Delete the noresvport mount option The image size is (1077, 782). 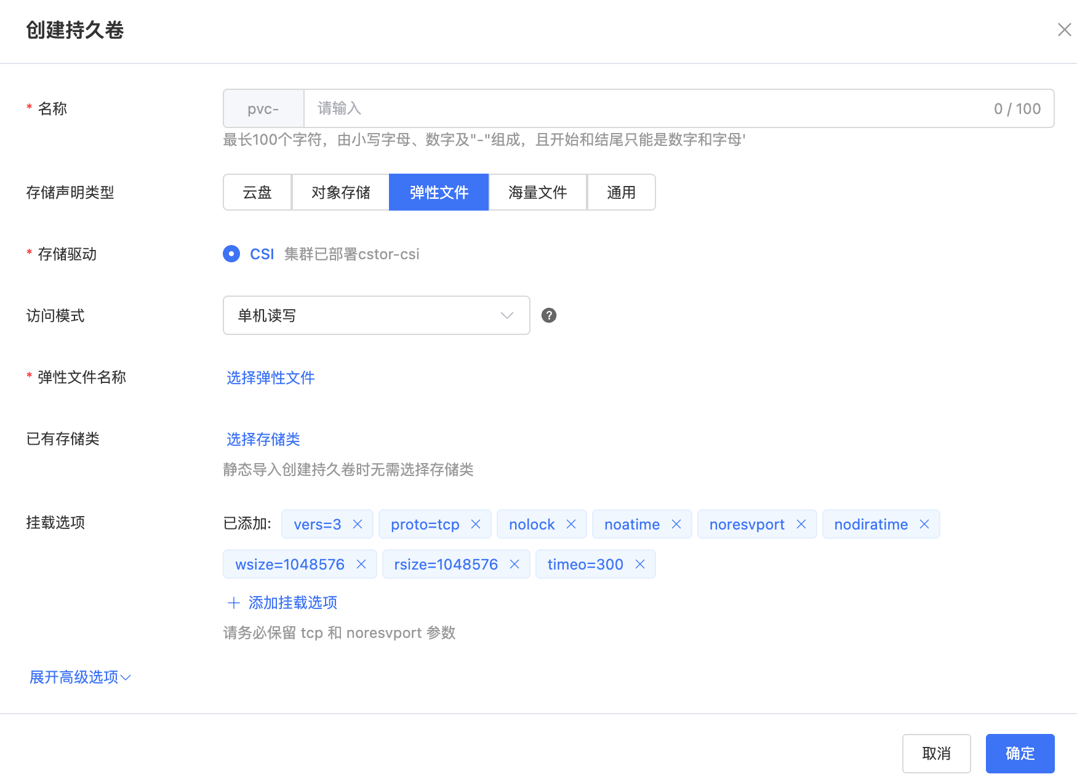pos(801,524)
